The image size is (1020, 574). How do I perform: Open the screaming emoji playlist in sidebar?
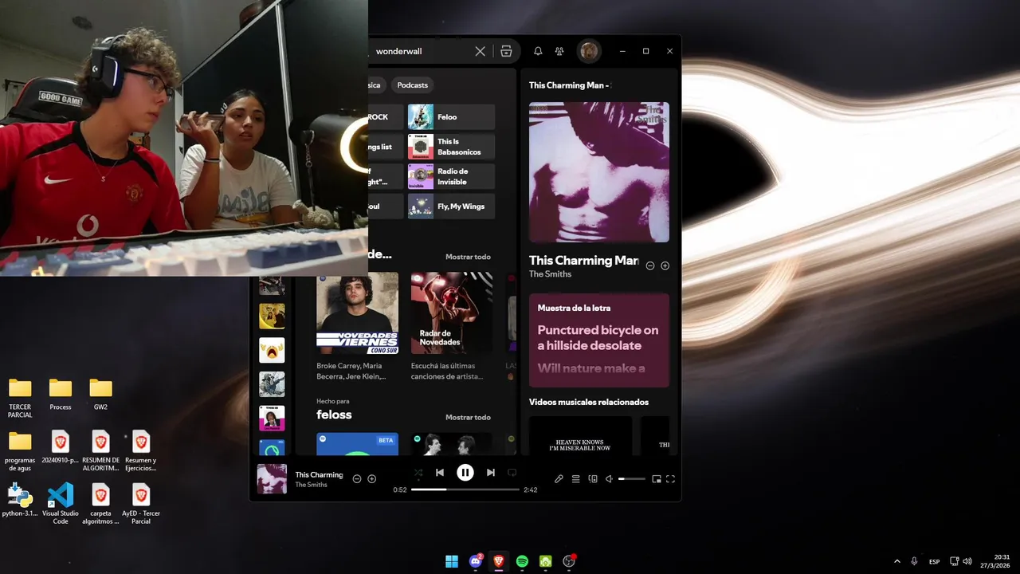coord(272,350)
